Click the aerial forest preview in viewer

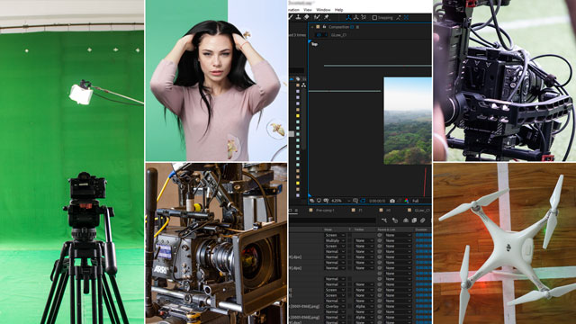click(x=408, y=121)
